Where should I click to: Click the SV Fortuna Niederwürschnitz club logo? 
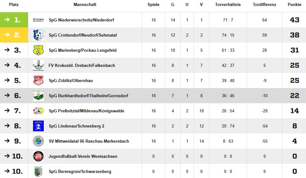coord(38,20)
